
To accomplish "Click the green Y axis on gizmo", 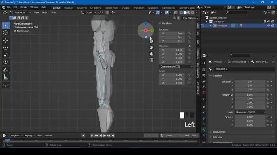I will pyautogui.click(x=152, y=31).
